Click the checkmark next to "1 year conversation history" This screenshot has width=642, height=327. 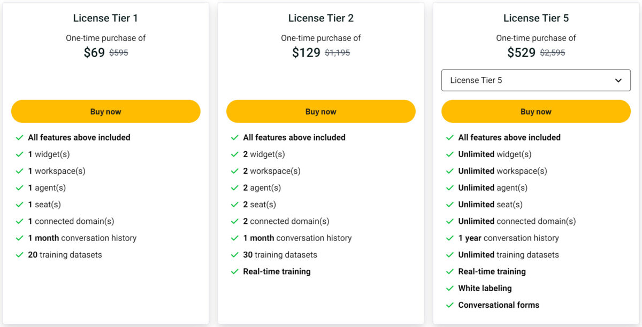450,238
